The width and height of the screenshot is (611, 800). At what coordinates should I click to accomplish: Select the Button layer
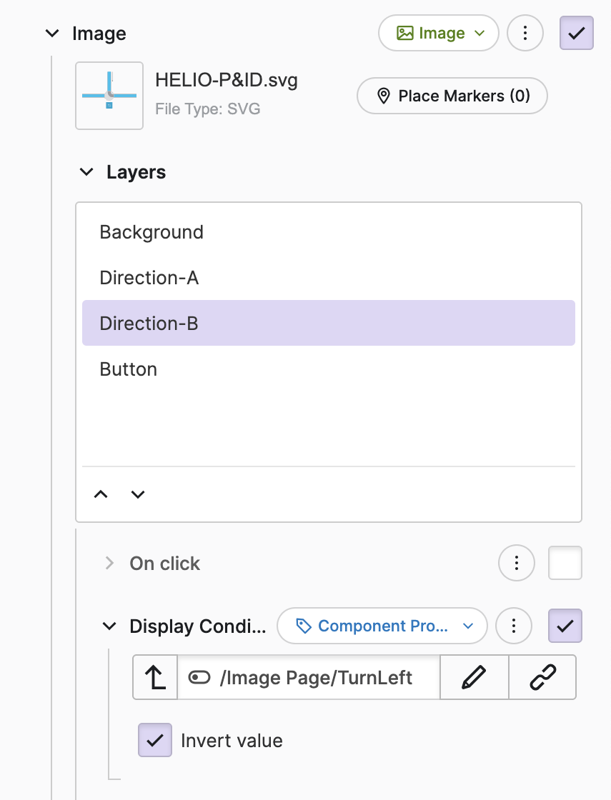[x=129, y=369]
